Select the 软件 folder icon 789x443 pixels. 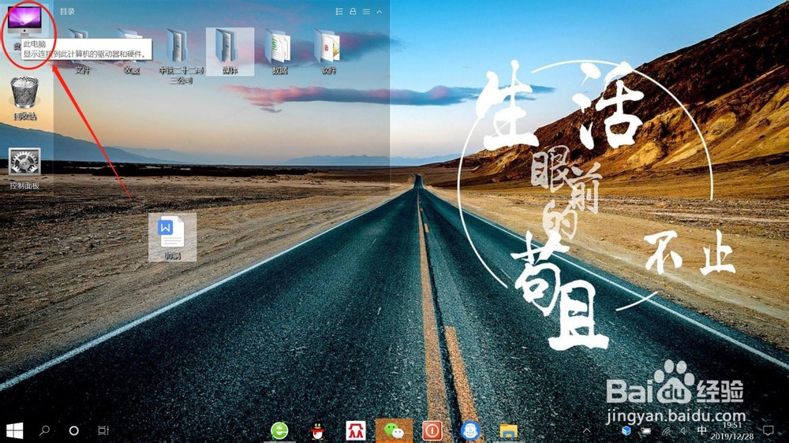pyautogui.click(x=328, y=51)
